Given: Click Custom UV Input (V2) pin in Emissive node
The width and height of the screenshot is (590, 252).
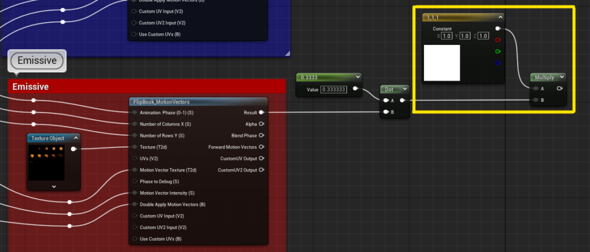Looking at the screenshot, I should pyautogui.click(x=135, y=216).
